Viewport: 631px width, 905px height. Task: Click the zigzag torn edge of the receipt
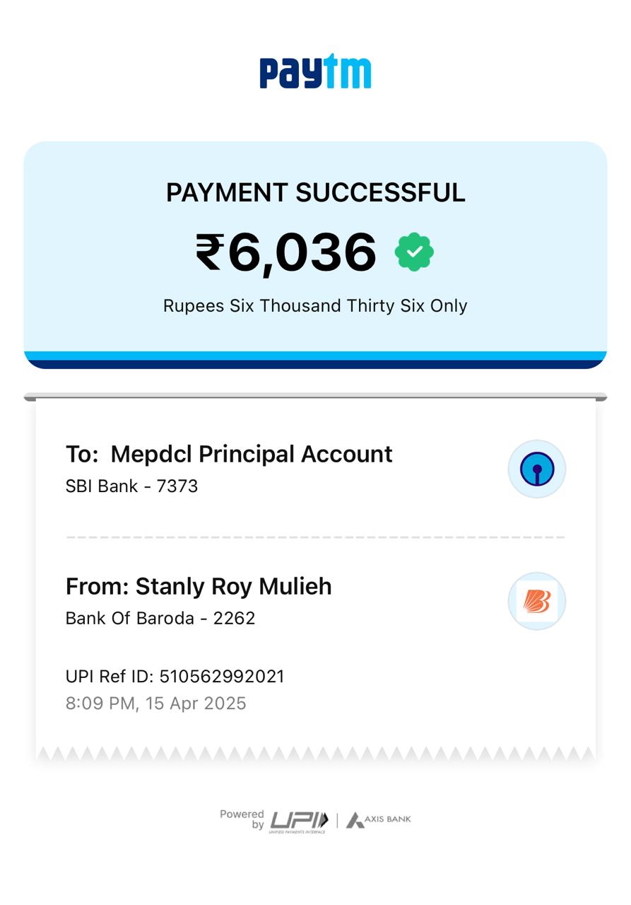(315, 754)
